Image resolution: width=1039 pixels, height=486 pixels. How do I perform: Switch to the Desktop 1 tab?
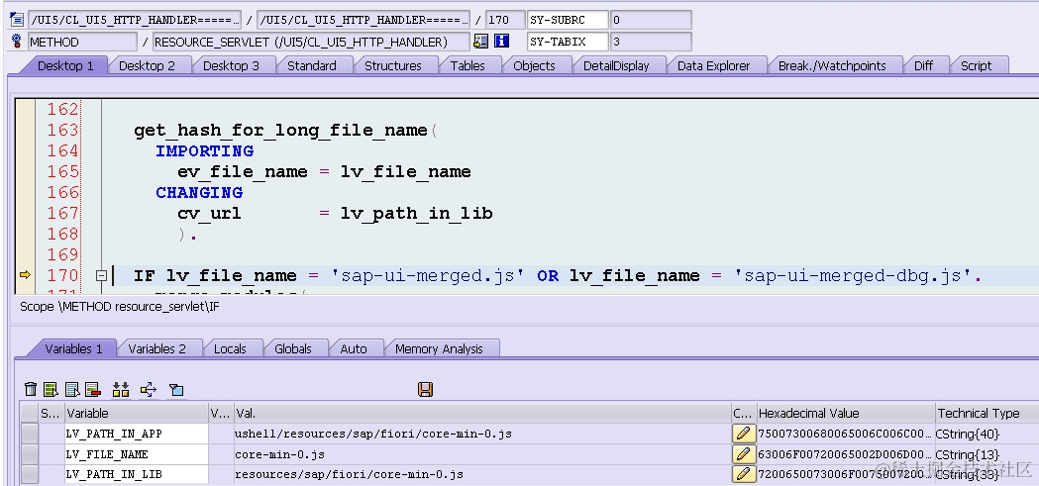point(64,65)
